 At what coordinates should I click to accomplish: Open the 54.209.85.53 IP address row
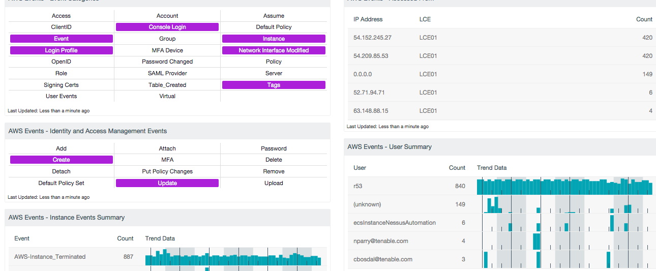tap(371, 56)
